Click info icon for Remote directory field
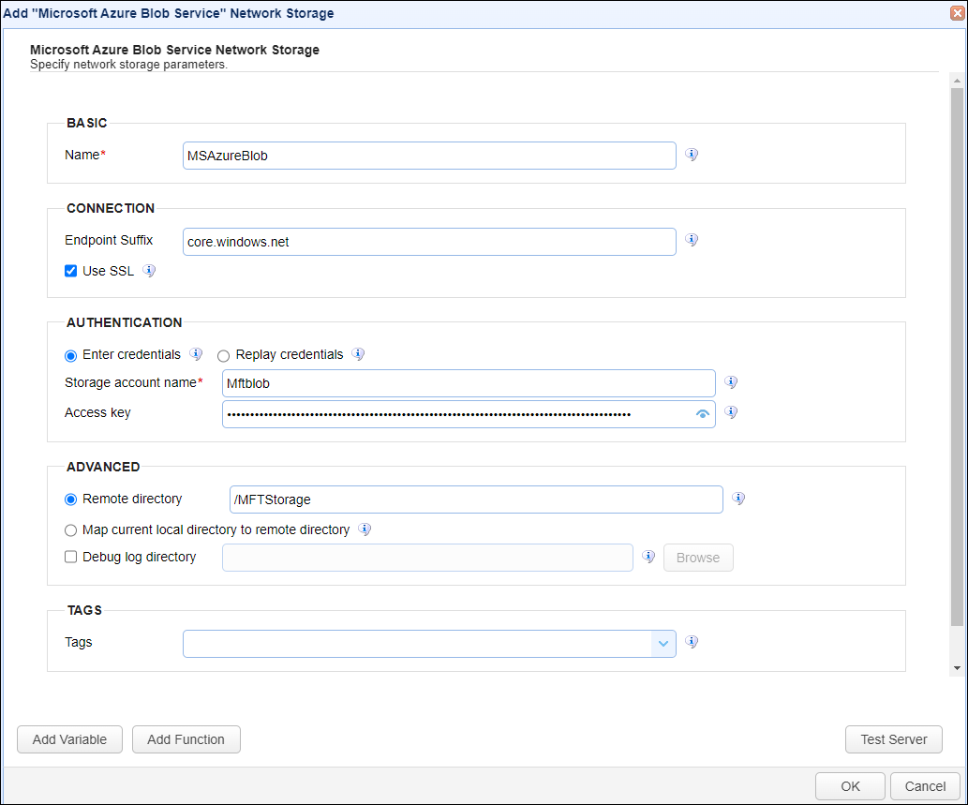 (738, 499)
